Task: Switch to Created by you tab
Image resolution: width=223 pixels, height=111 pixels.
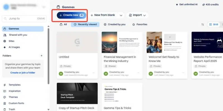Action: pyautogui.click(x=115, y=24)
